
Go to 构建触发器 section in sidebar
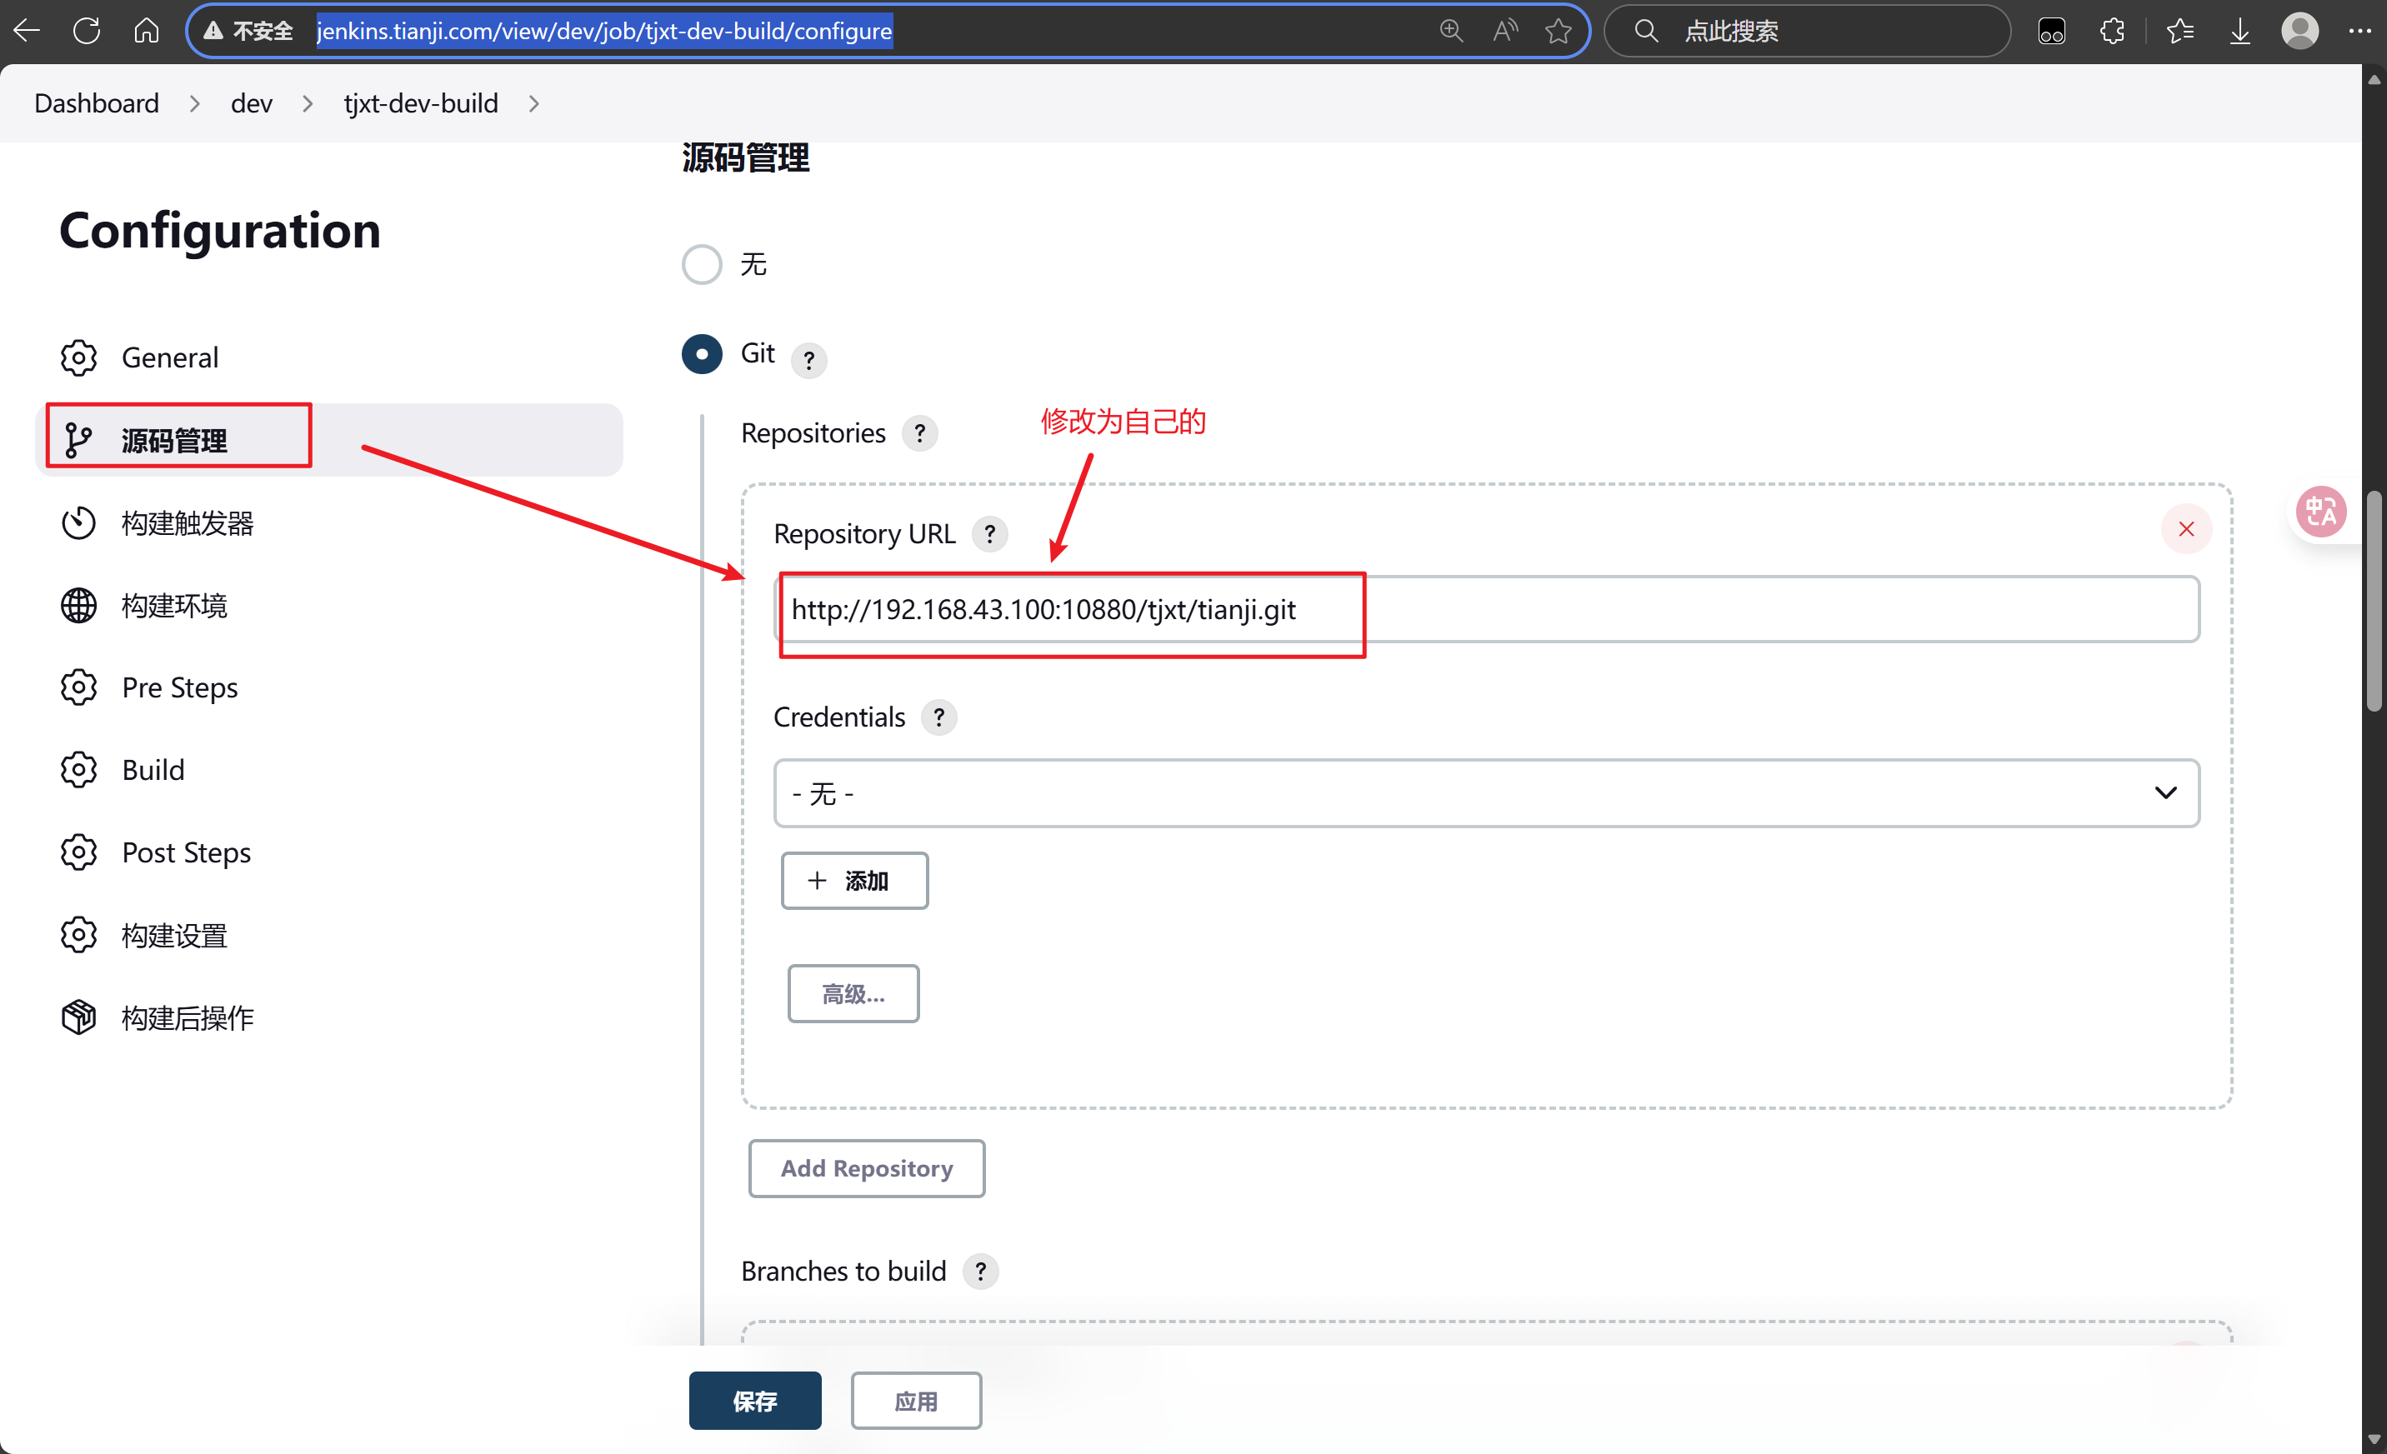tap(187, 523)
